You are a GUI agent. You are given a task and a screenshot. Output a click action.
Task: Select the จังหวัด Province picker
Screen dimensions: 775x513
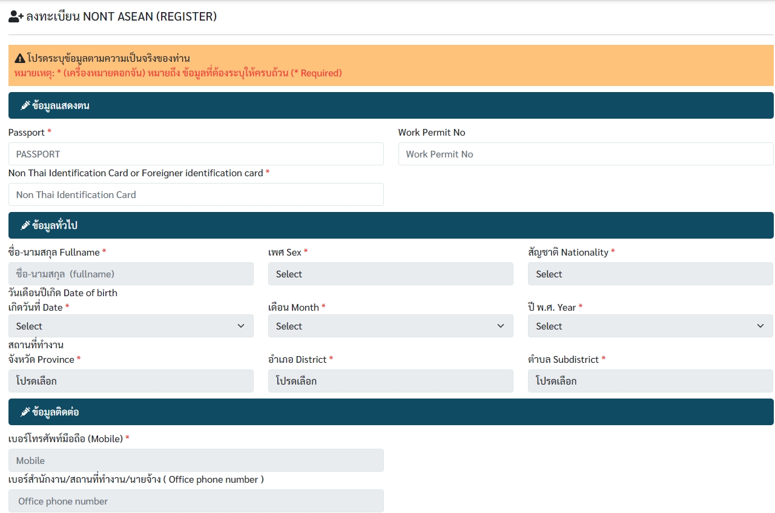(131, 381)
